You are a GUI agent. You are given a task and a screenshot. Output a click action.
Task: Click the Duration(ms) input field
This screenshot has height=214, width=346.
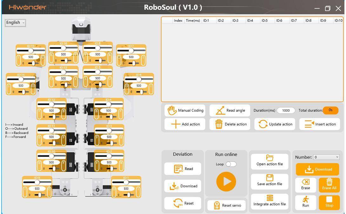[x=286, y=110]
